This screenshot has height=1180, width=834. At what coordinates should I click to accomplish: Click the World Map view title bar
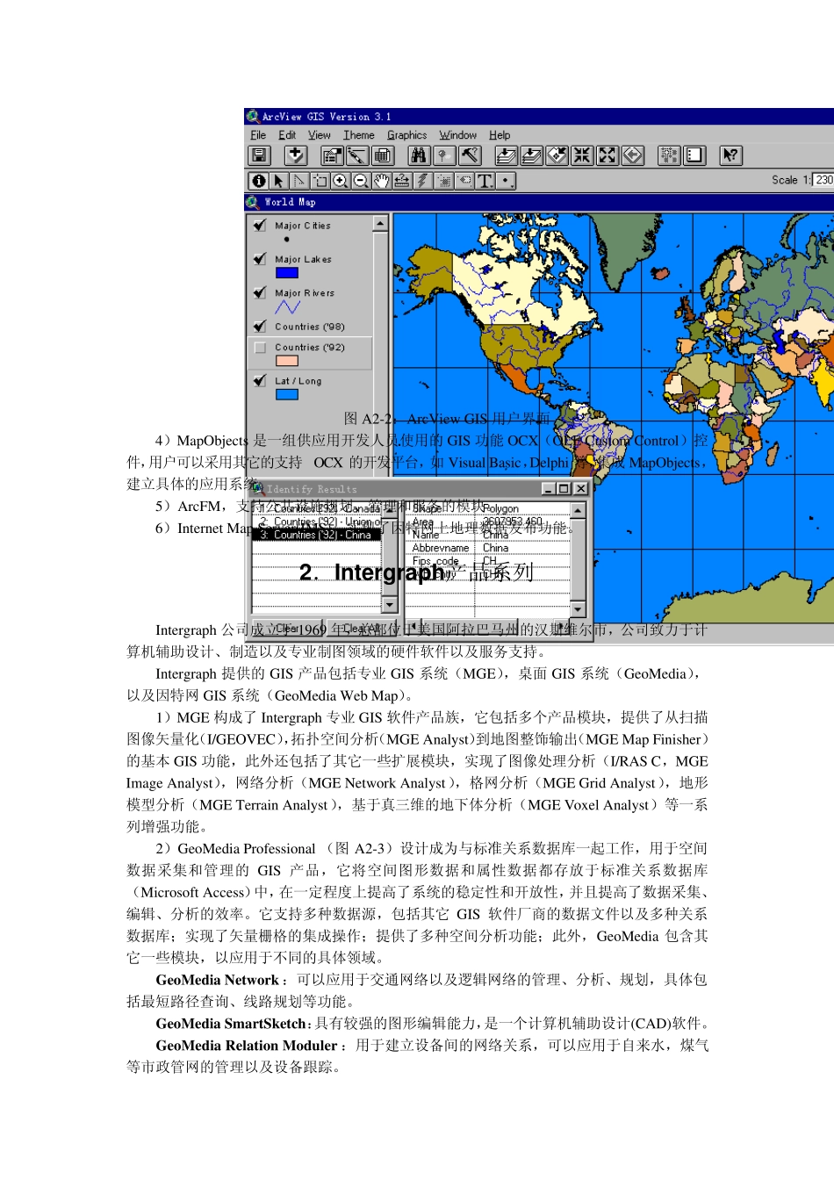[539, 202]
